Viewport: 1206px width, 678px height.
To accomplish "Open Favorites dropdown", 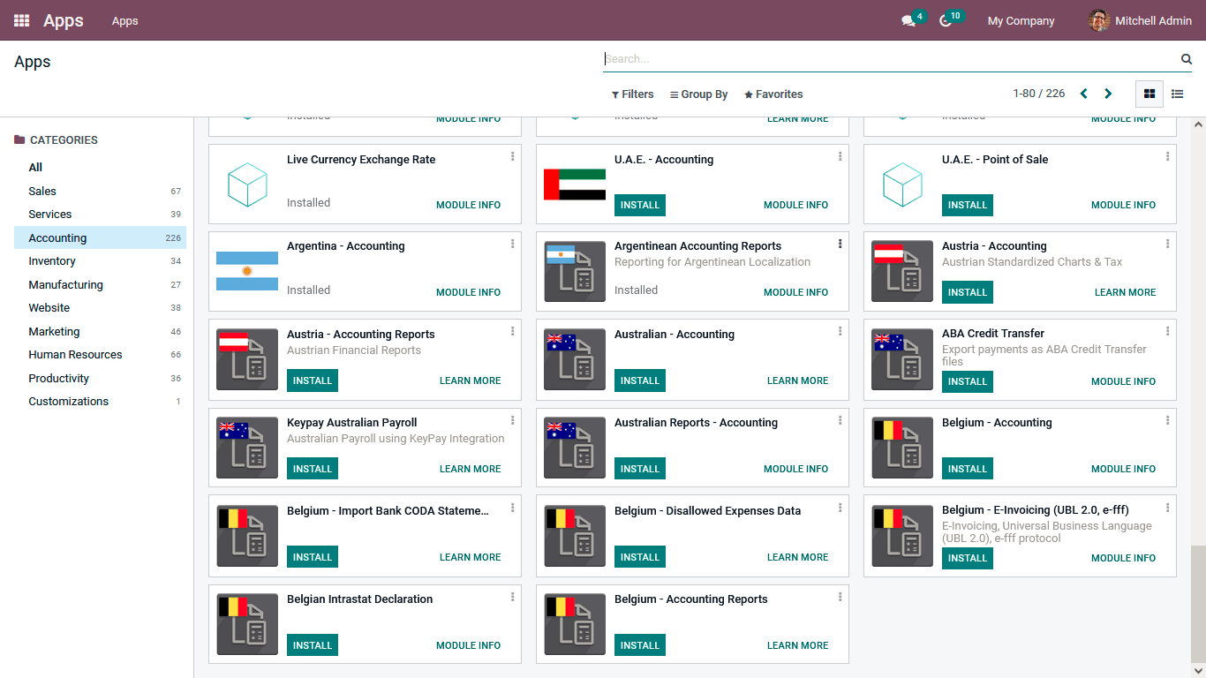I will click(773, 94).
